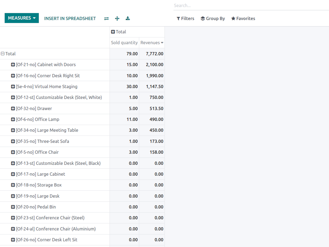Viewport: 329px width, 247px height.
Task: Flip the pivot axis icon
Action: pos(106,18)
